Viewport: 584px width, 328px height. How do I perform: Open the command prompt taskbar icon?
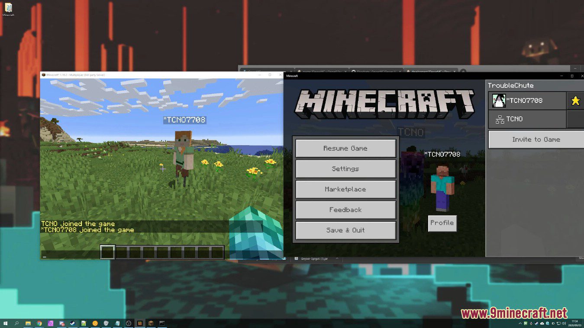(162, 323)
